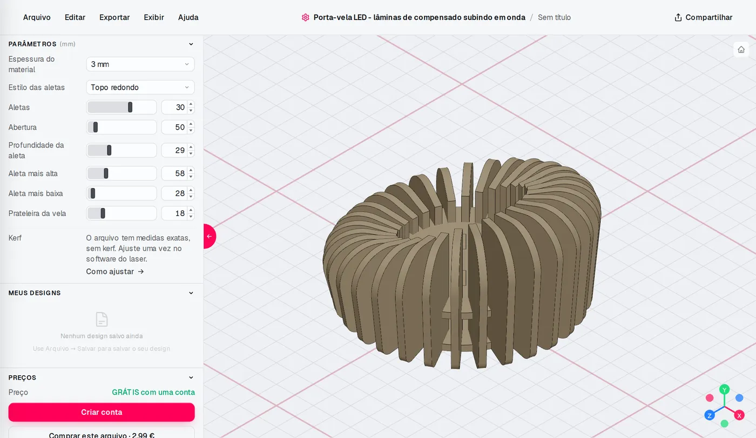756x438 pixels.
Task: Click the Prateleira da vela value field
Action: pyautogui.click(x=174, y=213)
